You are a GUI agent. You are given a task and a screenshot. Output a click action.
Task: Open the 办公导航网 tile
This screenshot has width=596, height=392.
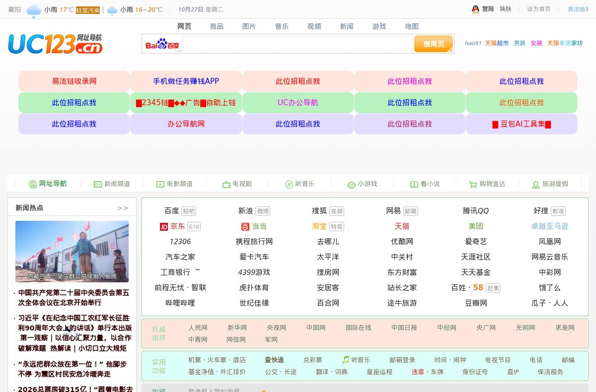click(x=186, y=124)
